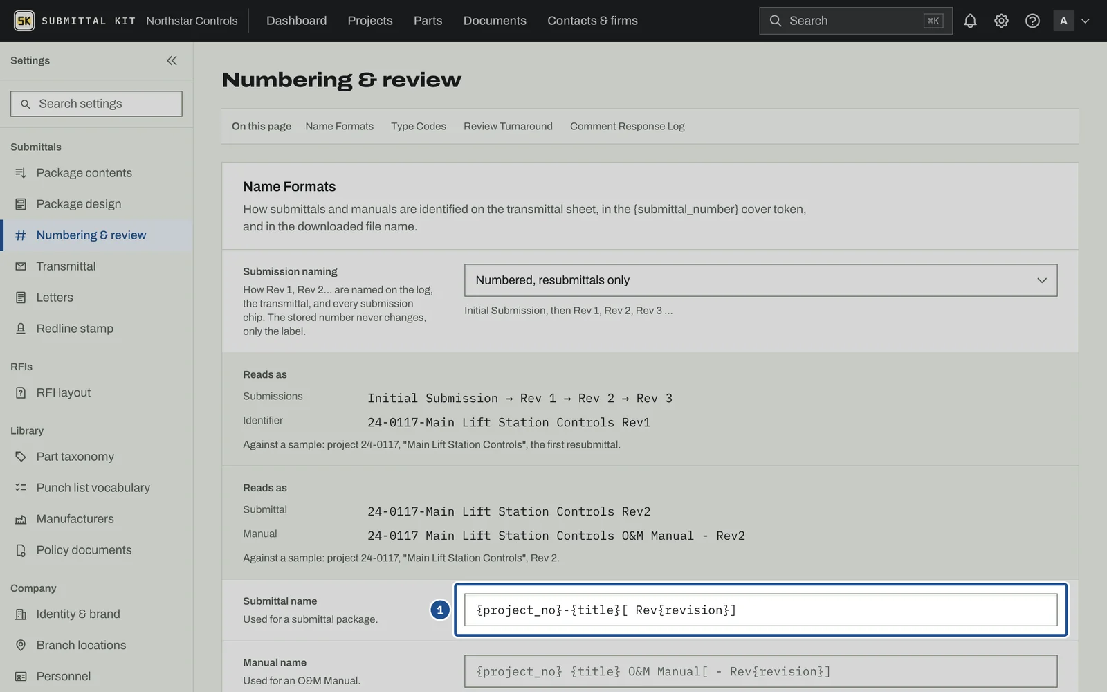The image size is (1107, 692).
Task: Open Redline stamp settings
Action: pyautogui.click(x=97, y=329)
